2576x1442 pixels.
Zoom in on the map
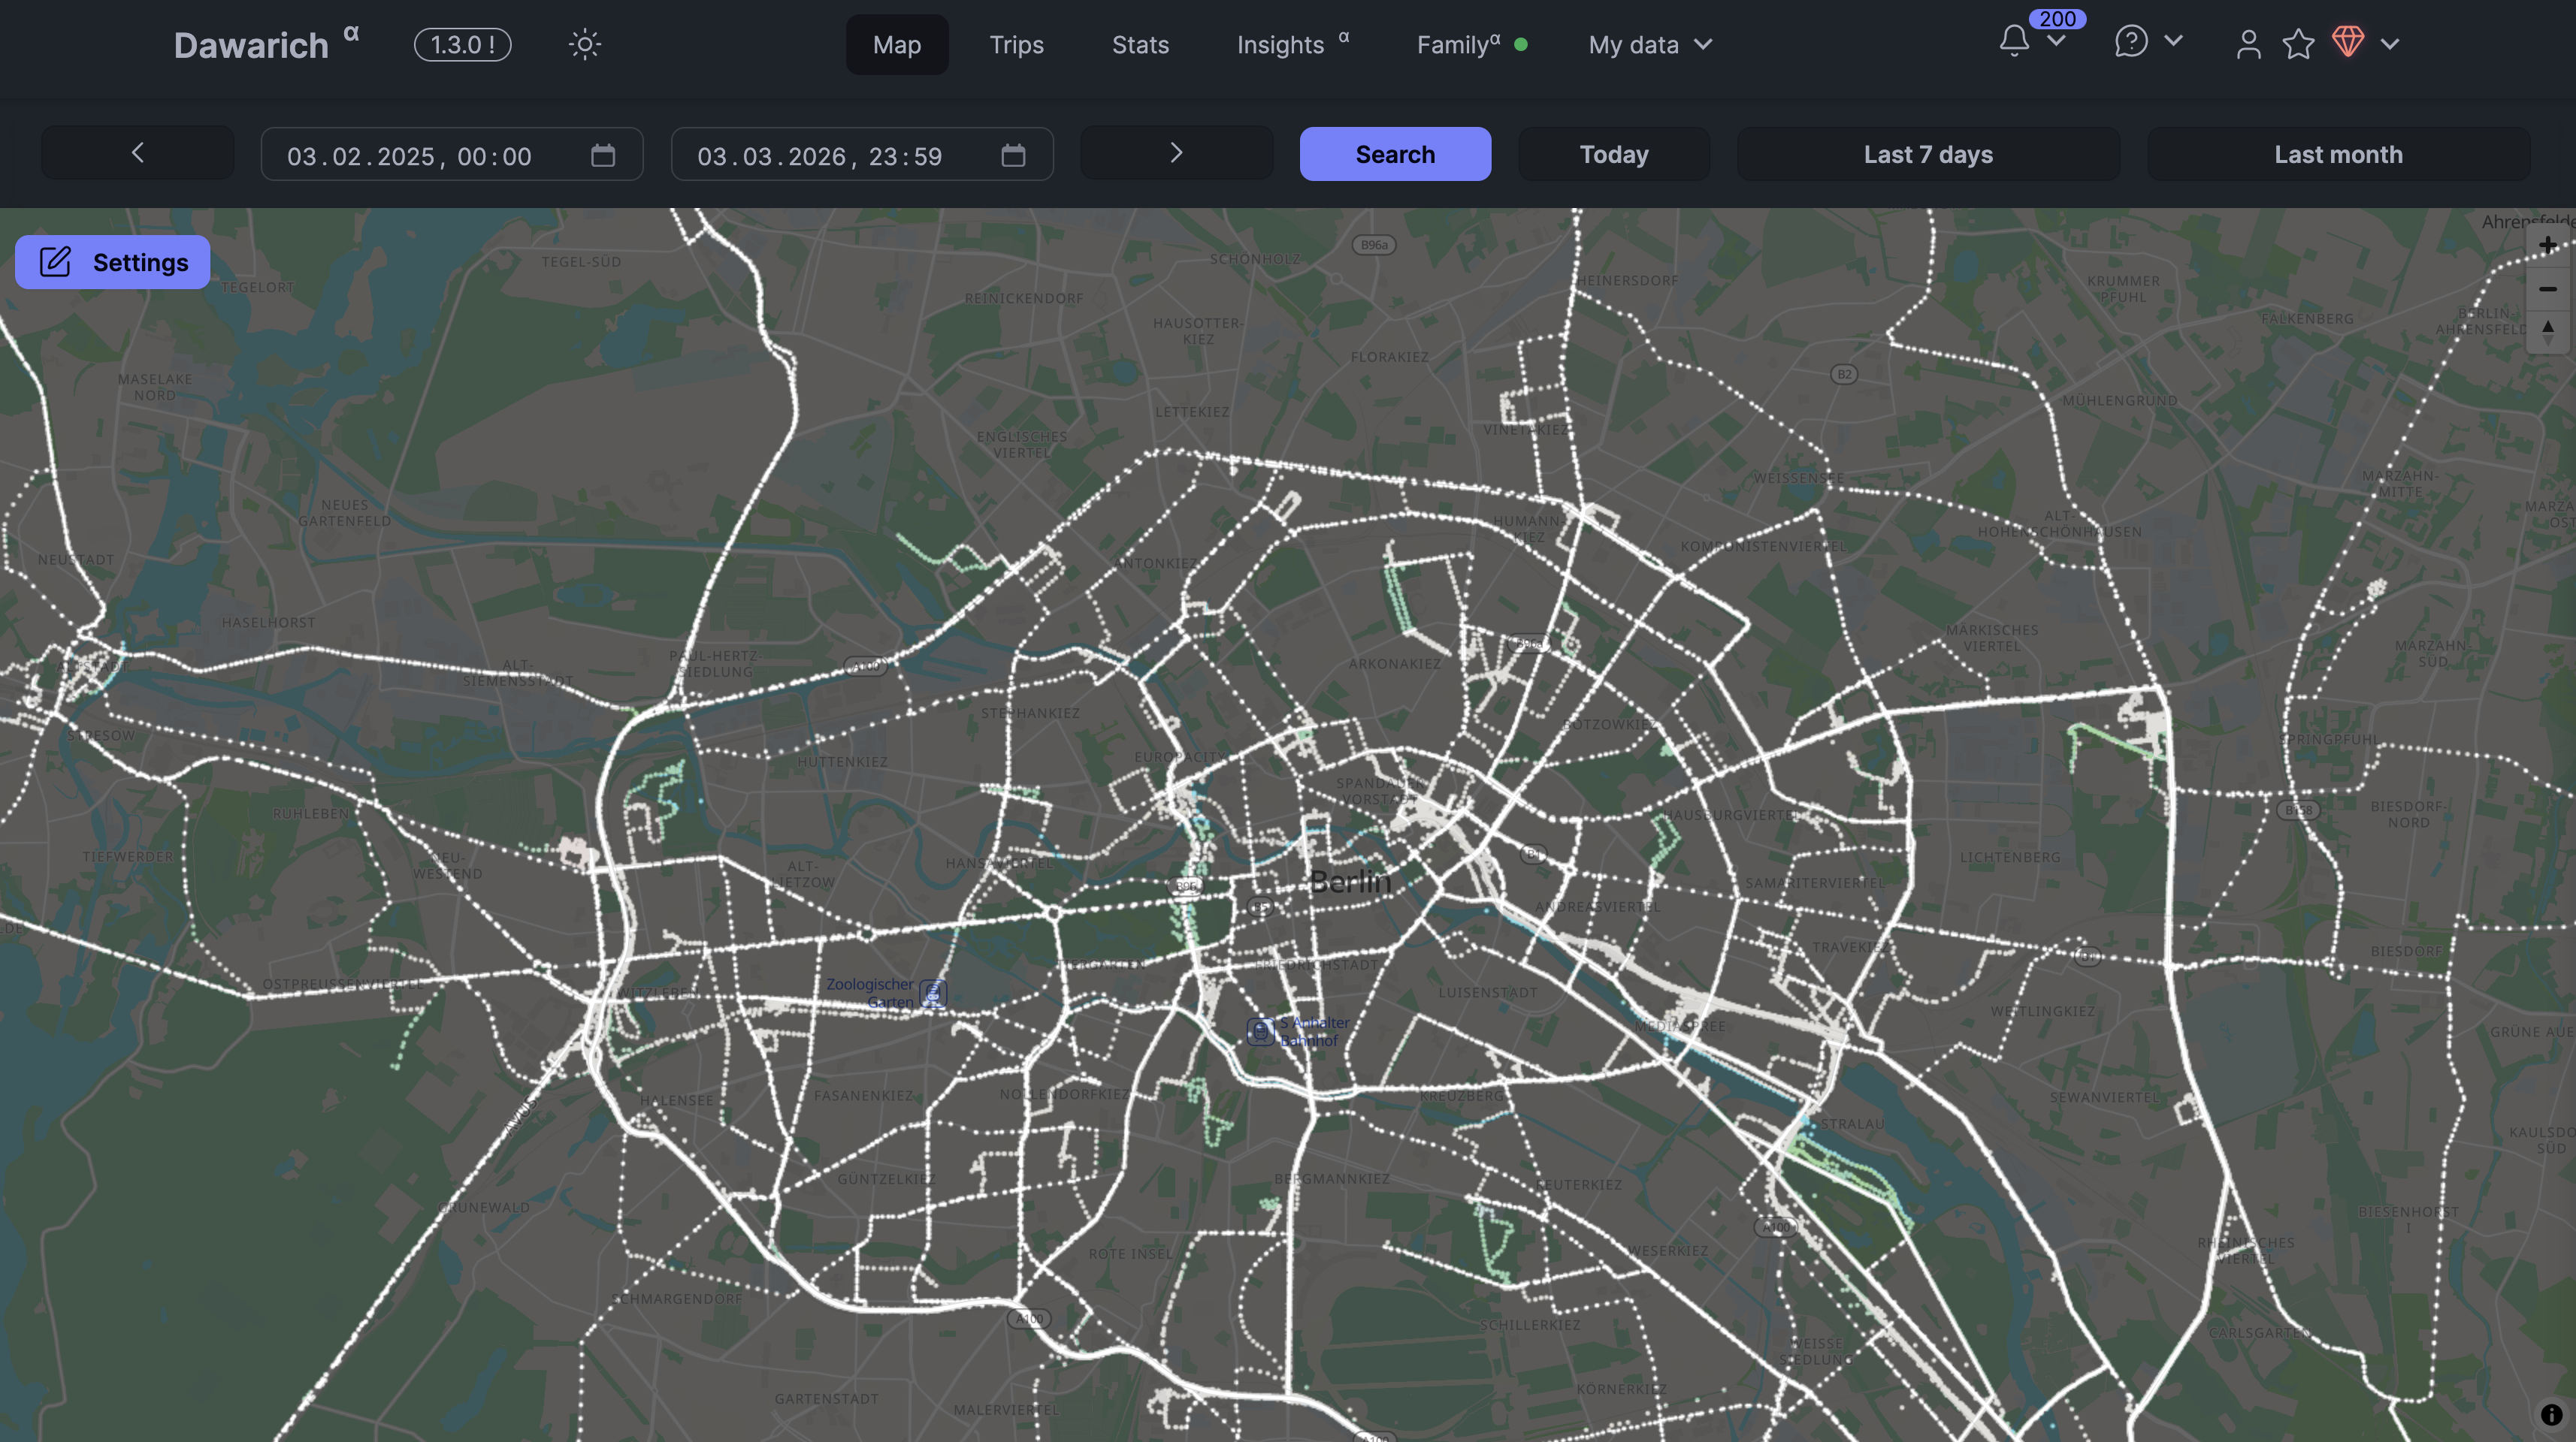click(x=2547, y=246)
